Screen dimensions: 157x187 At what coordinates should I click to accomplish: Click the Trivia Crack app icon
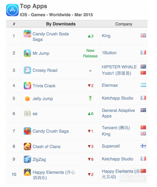(x=27, y=86)
